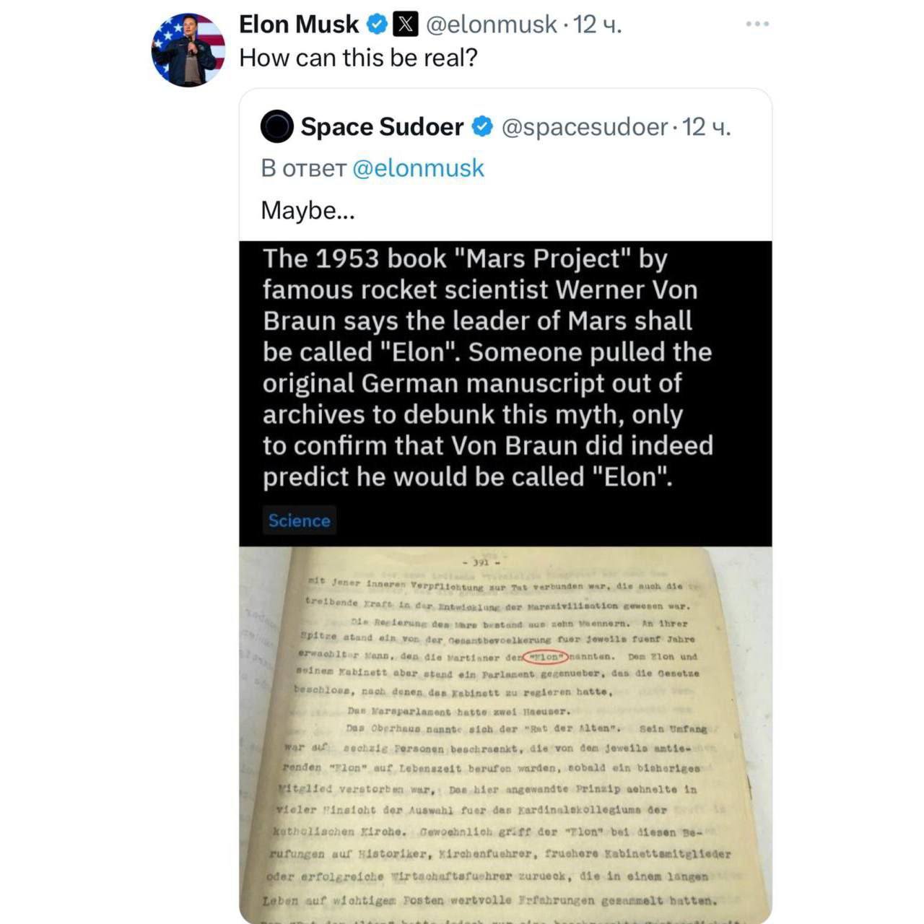Click the 'Maybe...' quoted tweet text

click(x=308, y=210)
